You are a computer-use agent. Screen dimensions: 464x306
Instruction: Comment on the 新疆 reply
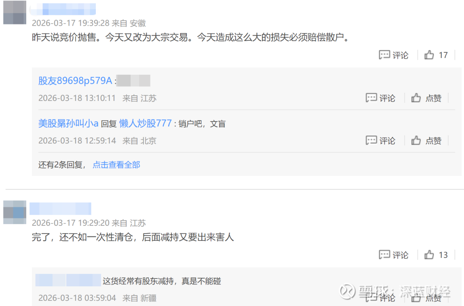(381, 298)
